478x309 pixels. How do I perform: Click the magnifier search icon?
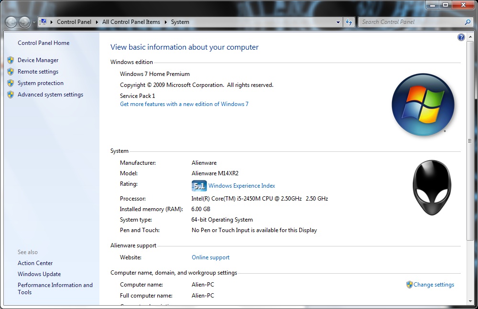tap(467, 22)
